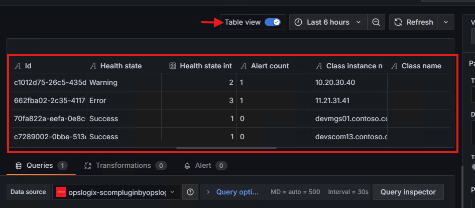The height and width of the screenshot is (208, 475).
Task: Click the clock icon in time picker
Action: [298, 22]
